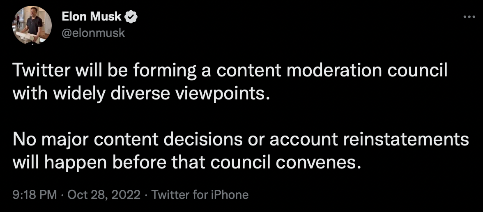The height and width of the screenshot is (212, 483).
Task: Click the first paragraph about moderation council
Action: [230, 82]
